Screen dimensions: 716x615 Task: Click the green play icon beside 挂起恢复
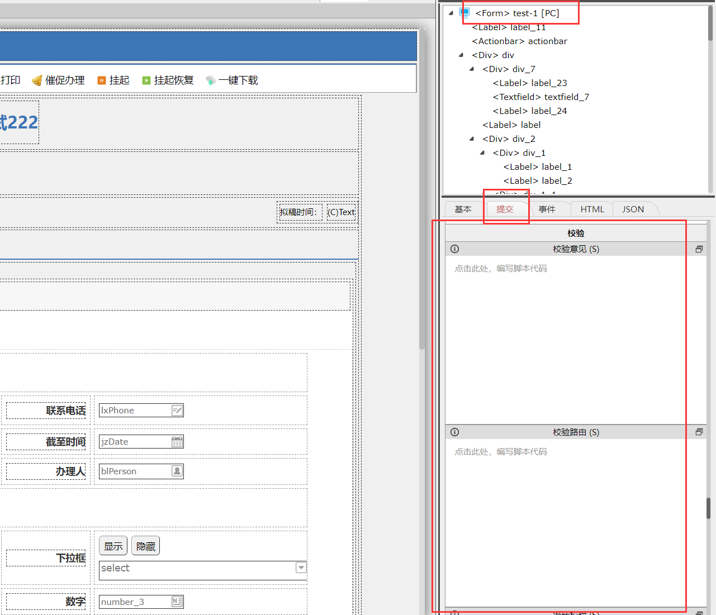(146, 80)
